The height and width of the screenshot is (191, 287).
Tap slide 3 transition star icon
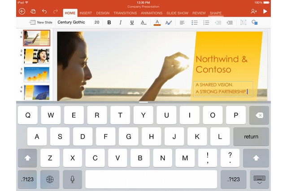coord(21,73)
